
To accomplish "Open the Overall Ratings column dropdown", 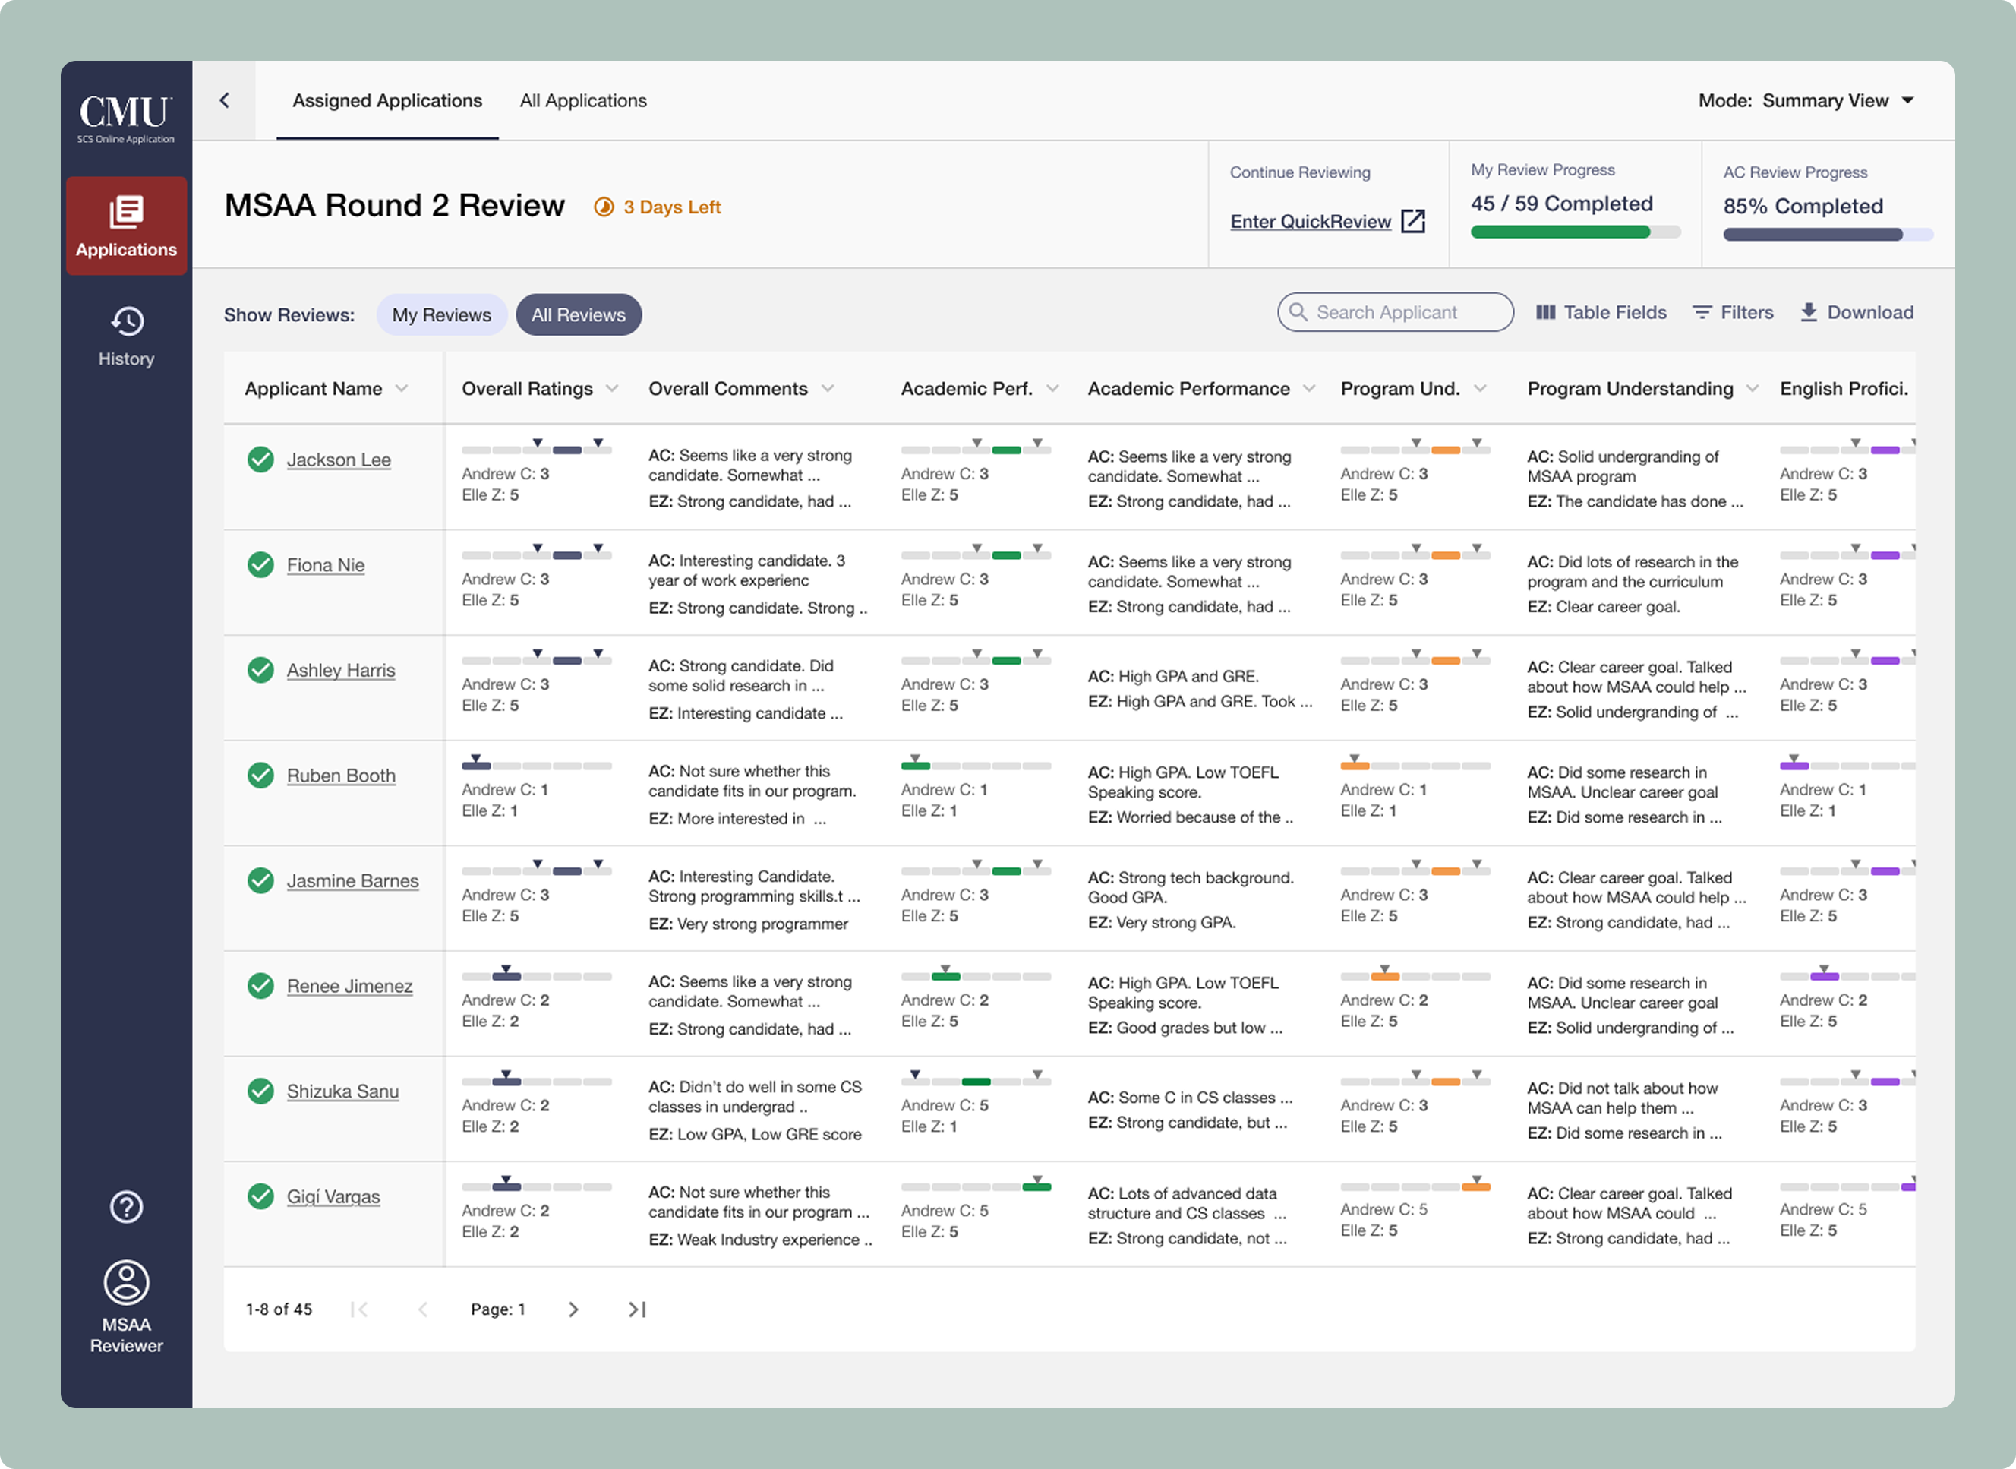I will coord(611,389).
